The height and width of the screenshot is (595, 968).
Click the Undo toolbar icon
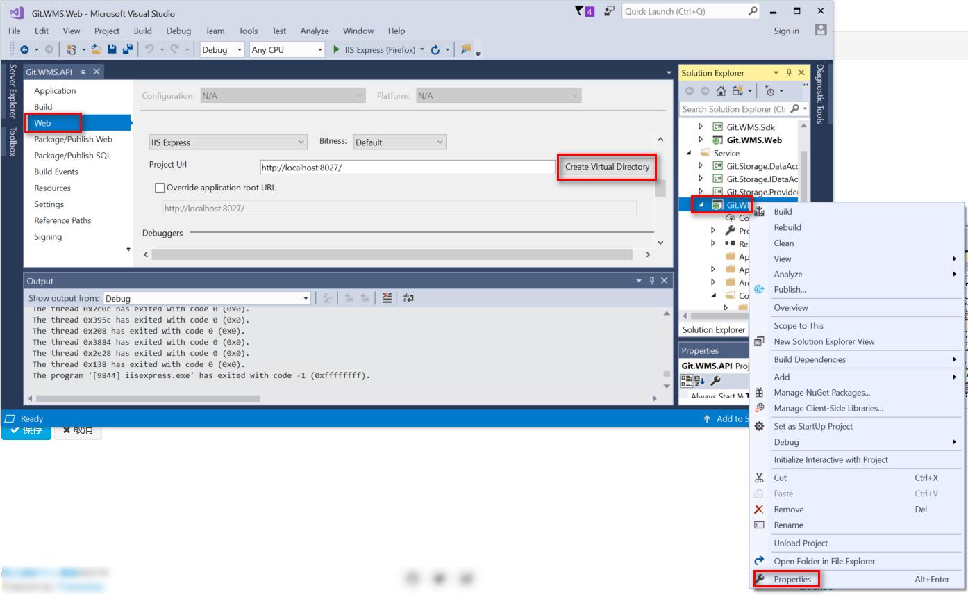pyautogui.click(x=149, y=49)
